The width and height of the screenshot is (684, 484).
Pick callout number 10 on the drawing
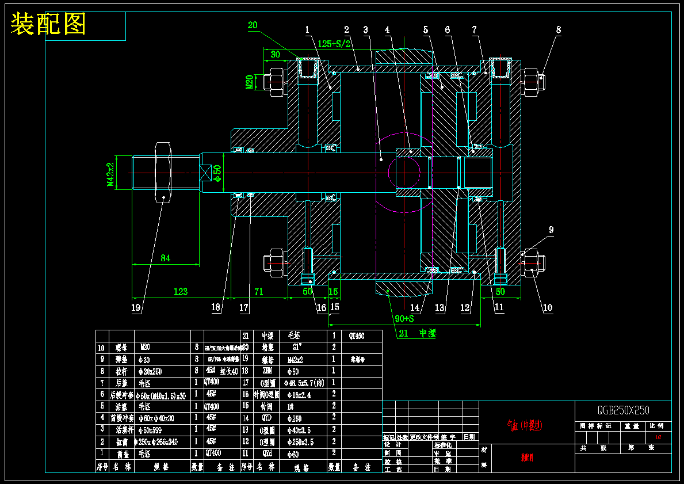coord(548,308)
